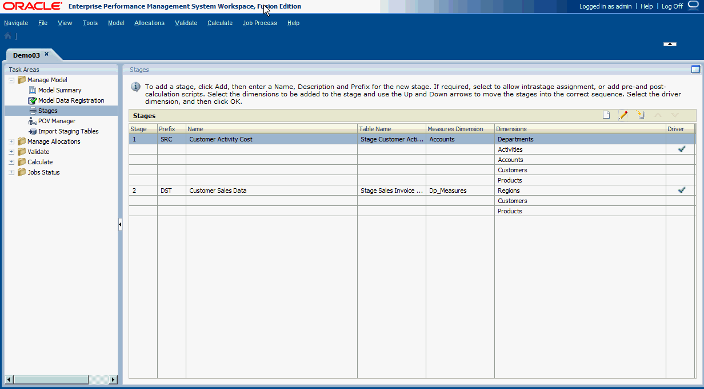Click the Dimensions column header
The image size is (704, 389).
coord(580,129)
